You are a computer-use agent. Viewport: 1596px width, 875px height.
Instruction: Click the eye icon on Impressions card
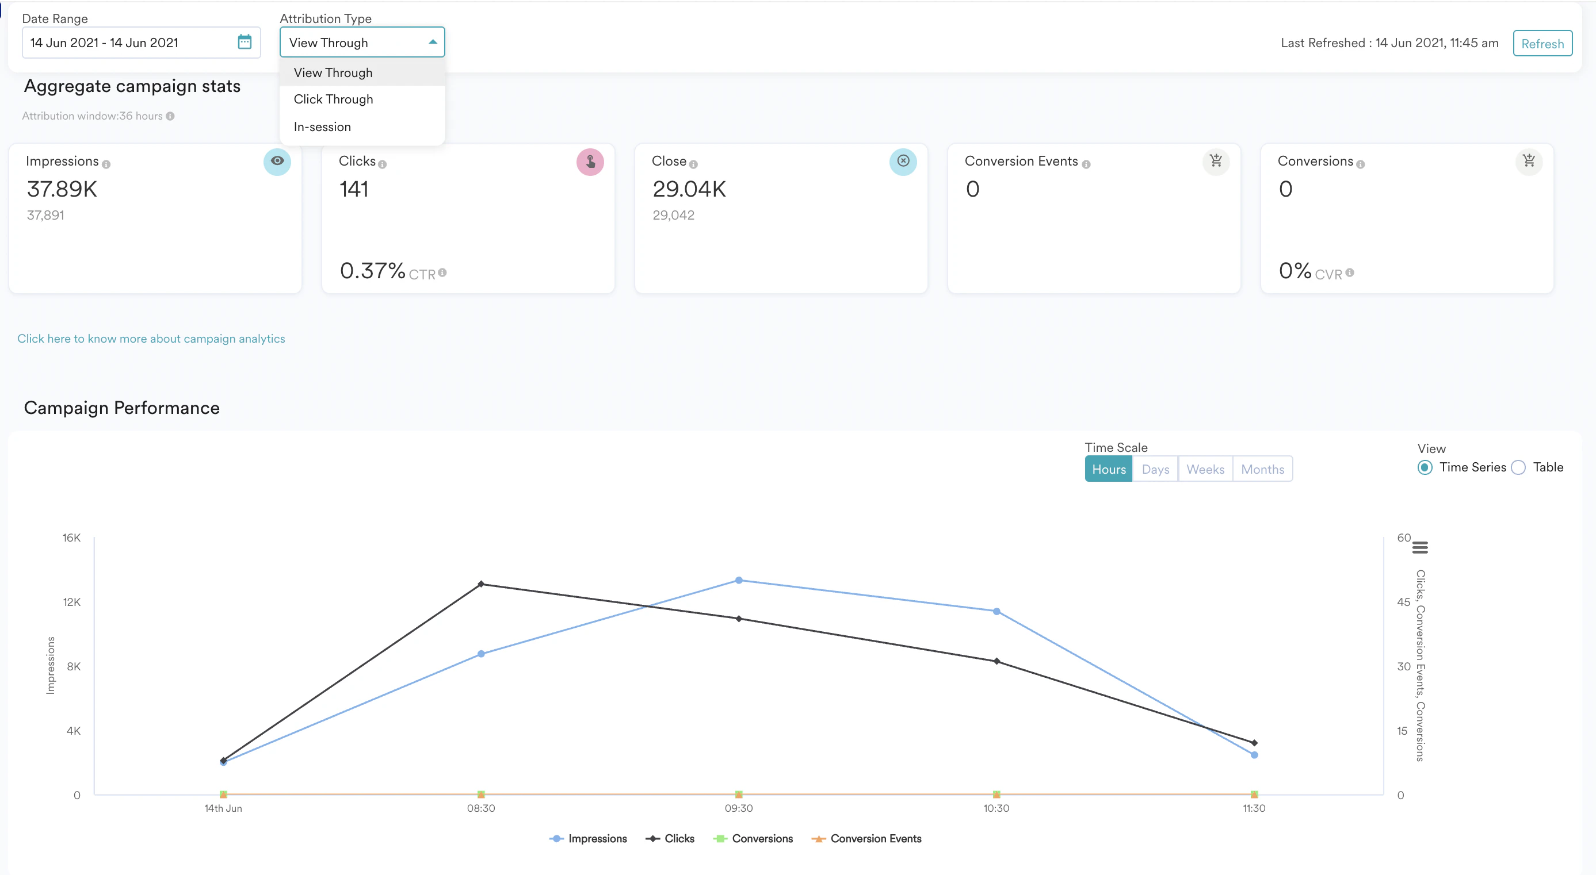click(x=277, y=162)
